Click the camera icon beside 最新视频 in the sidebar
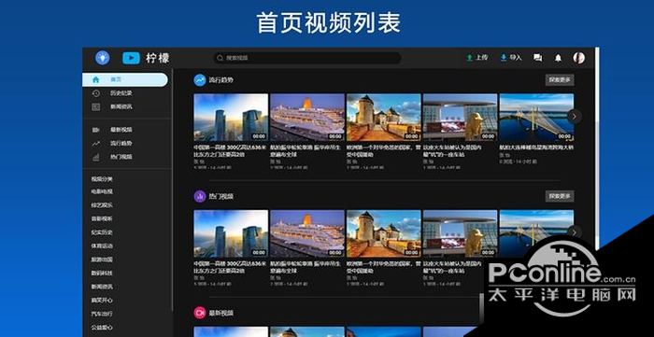The image size is (654, 337). click(96, 130)
